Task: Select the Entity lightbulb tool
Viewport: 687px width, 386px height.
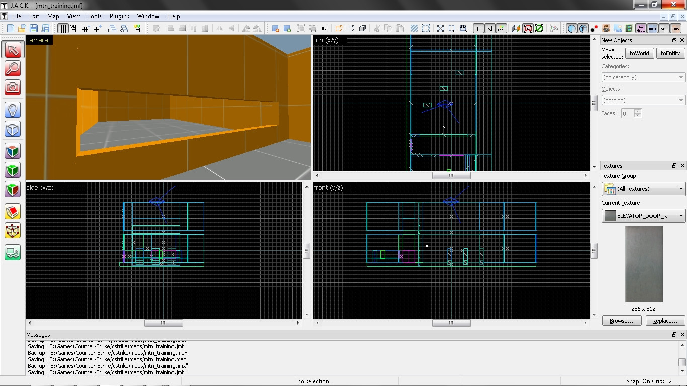Action: pos(13,109)
